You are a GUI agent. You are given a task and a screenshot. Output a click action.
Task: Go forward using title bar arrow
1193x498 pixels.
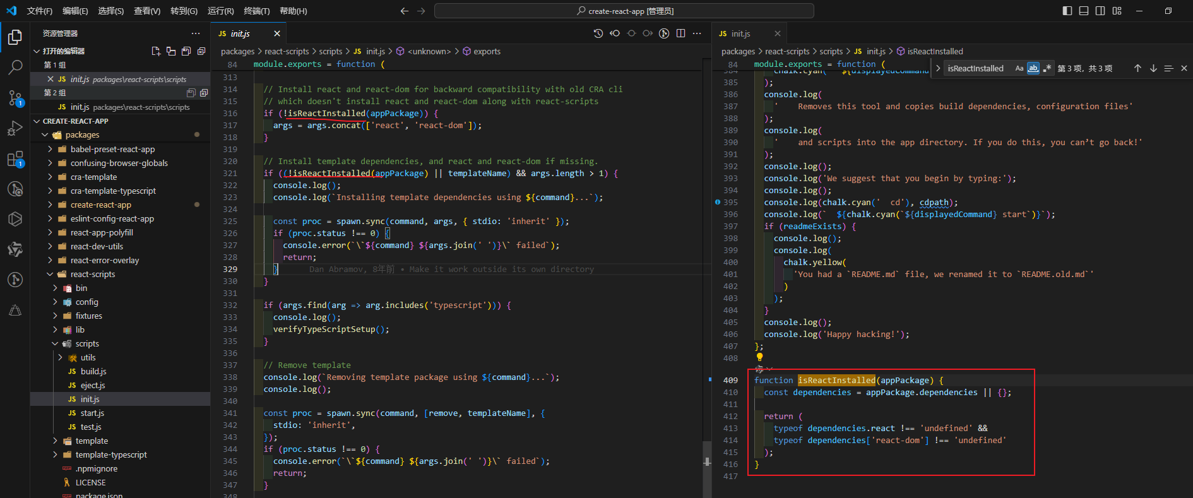coord(421,11)
